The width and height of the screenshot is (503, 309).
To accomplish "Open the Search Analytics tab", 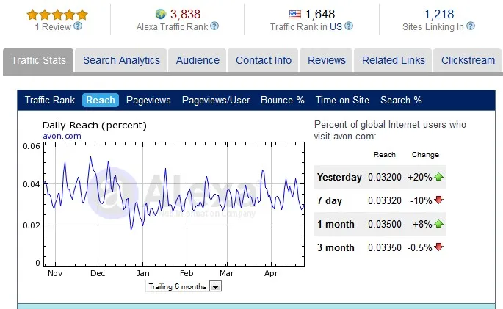I will pyautogui.click(x=121, y=60).
